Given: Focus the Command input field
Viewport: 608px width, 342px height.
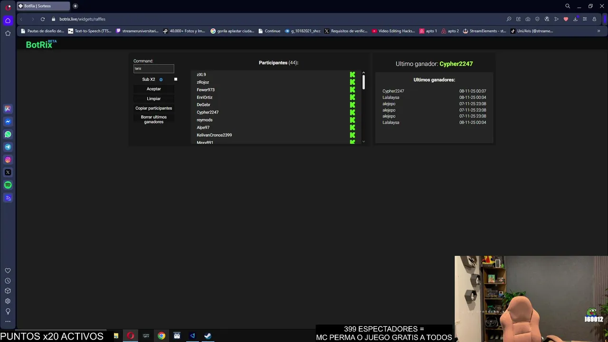Looking at the screenshot, I should [153, 68].
